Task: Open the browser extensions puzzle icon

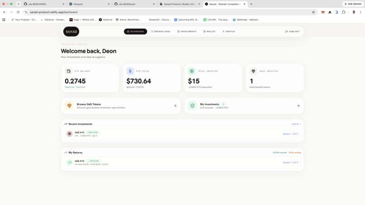Action: tap(344, 12)
